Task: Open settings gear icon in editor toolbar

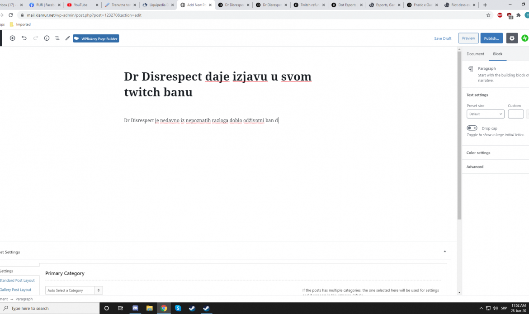Action: 512,38
